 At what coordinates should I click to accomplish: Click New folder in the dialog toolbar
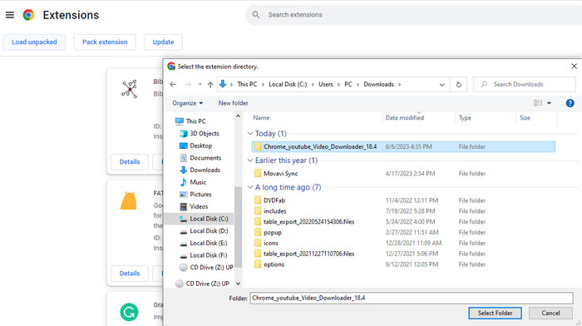(x=233, y=103)
